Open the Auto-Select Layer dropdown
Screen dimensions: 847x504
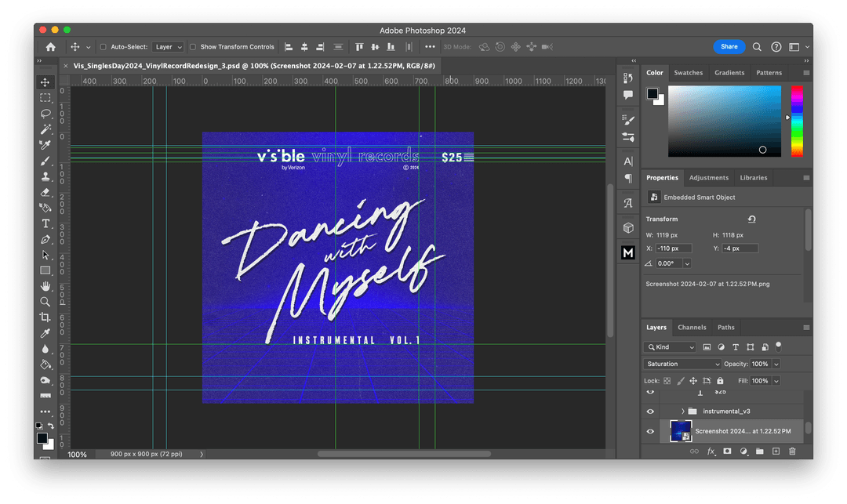click(168, 47)
